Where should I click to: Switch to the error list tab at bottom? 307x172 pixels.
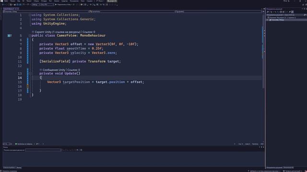(9, 168)
